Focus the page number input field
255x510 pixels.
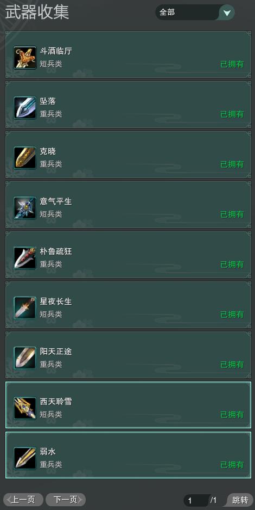(196, 500)
